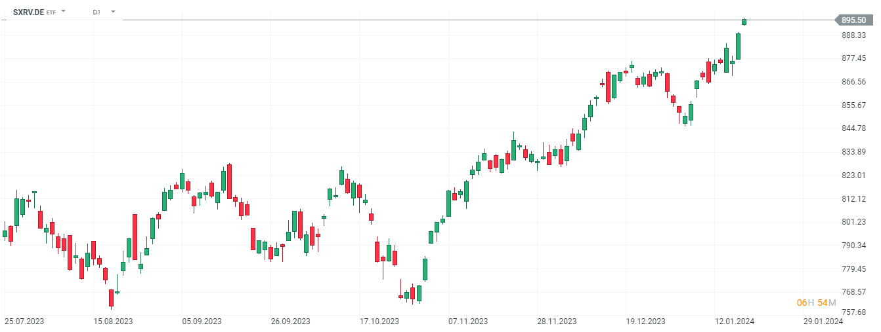Screen dimensions: 881x332
Task: Click the SXRV.DE ticker name
Action: 28,12
